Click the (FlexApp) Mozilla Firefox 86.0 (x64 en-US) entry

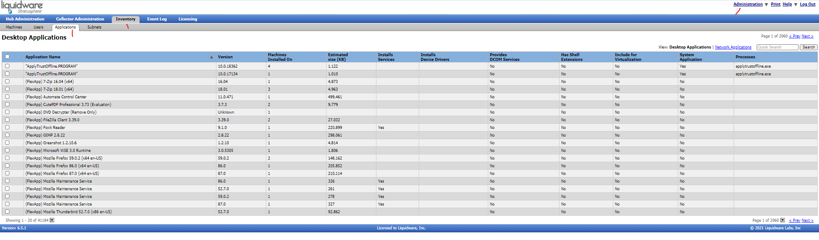pyautogui.click(x=62, y=166)
